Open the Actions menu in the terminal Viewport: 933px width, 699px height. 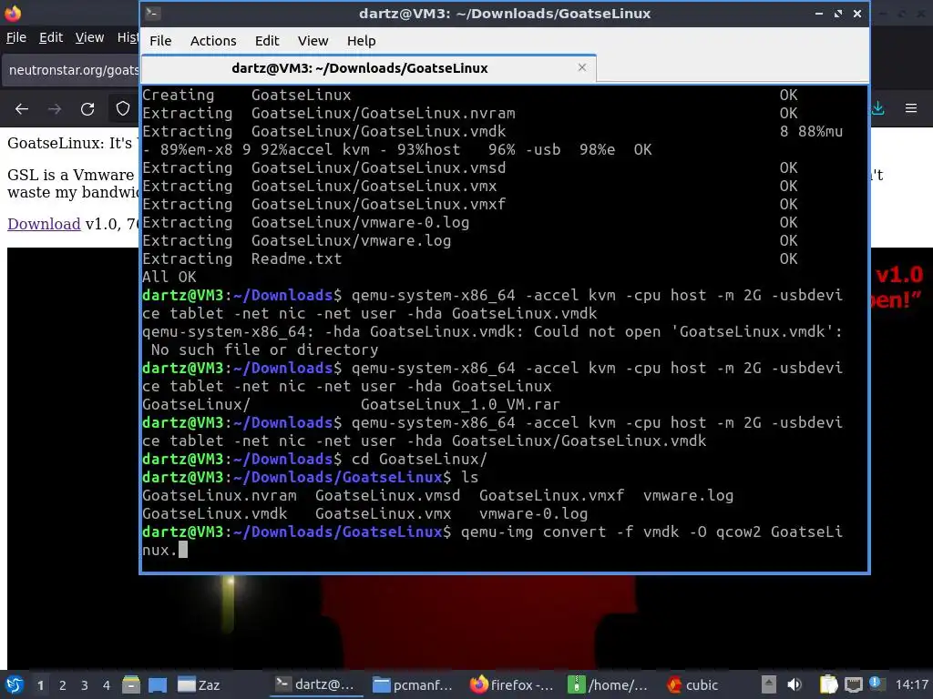click(x=213, y=40)
